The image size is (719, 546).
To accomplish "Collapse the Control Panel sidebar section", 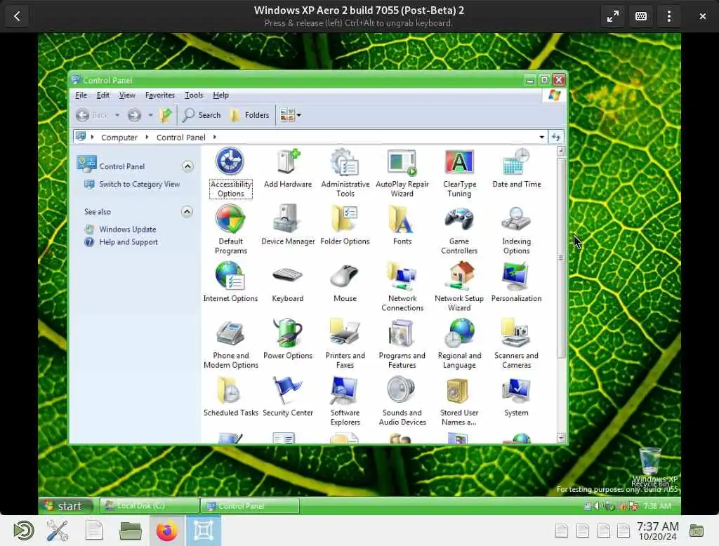I will [187, 166].
